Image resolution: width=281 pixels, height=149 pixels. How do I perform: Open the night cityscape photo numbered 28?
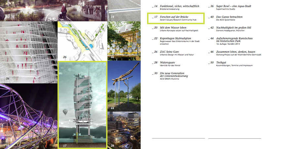click(x=124, y=130)
